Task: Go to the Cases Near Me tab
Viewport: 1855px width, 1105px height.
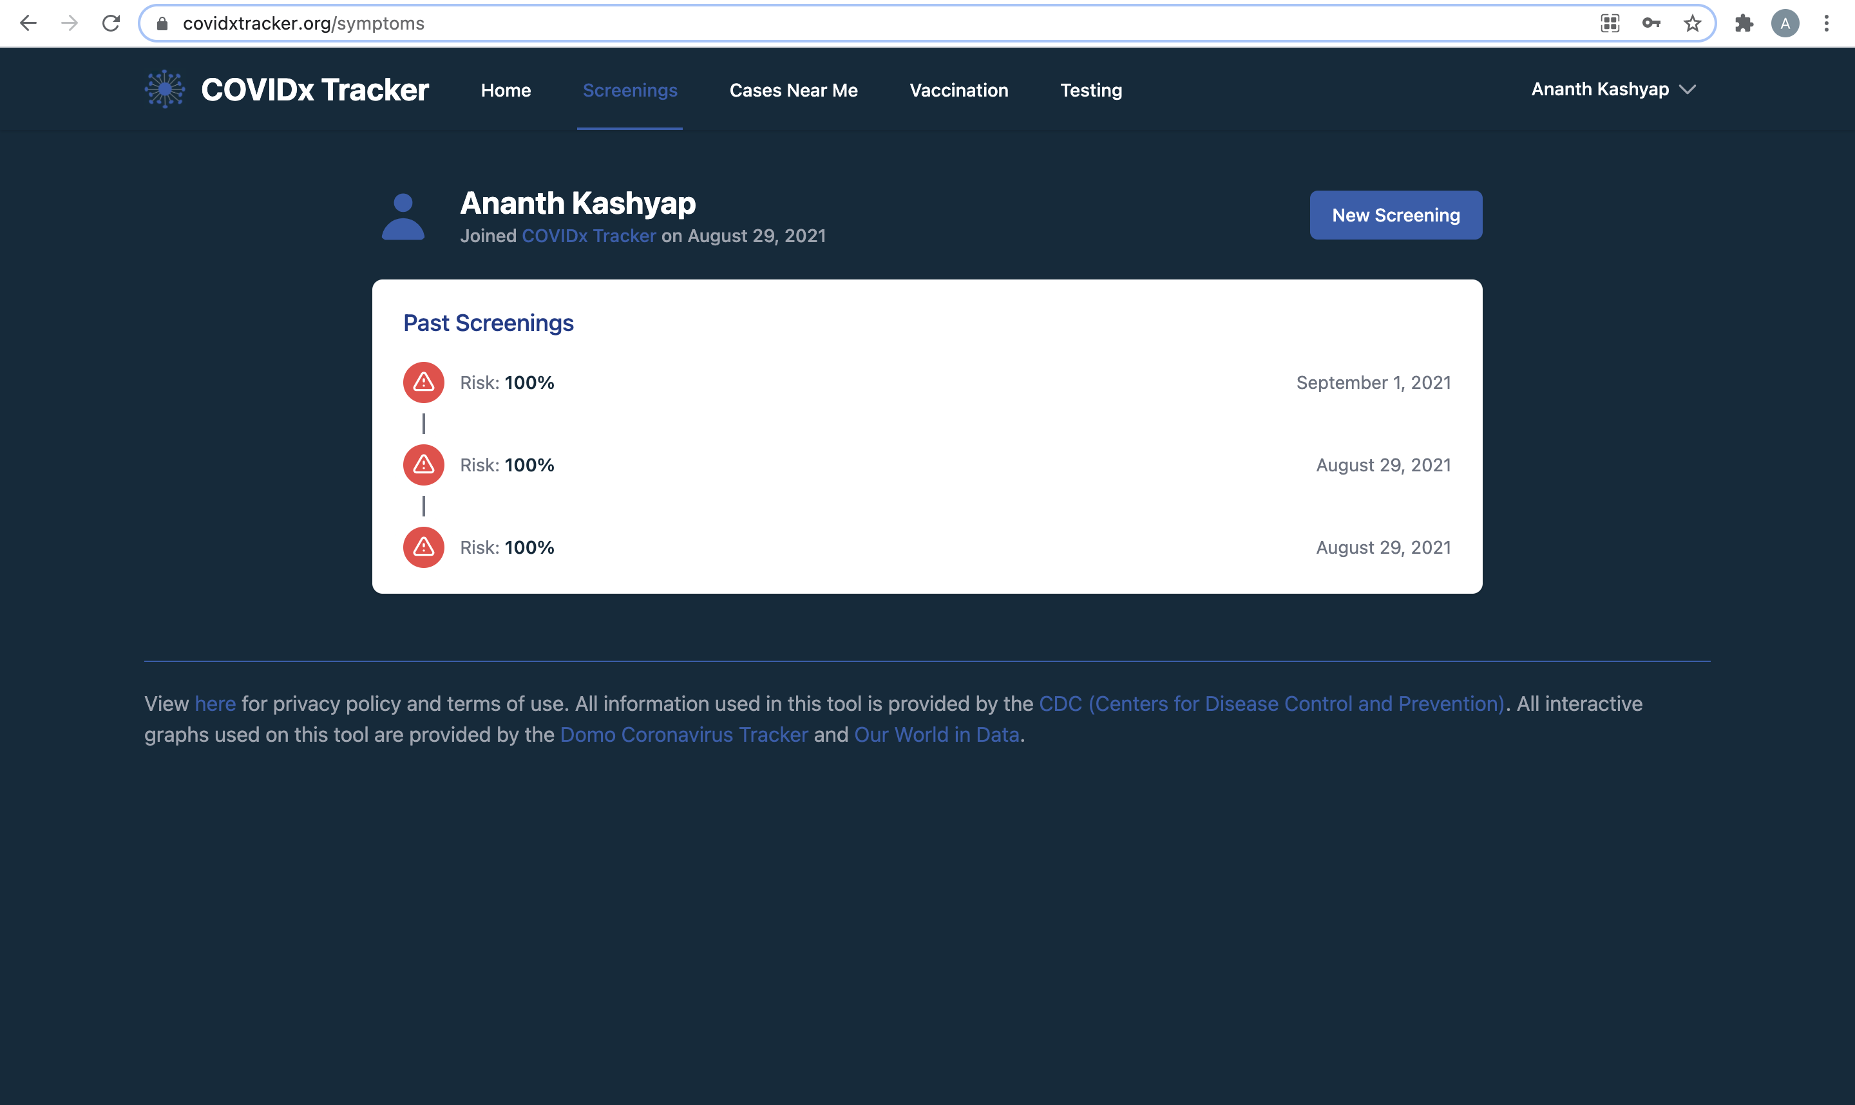Action: click(x=793, y=90)
